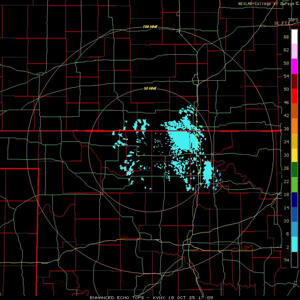
Task: Click the 100 NMI range ring label
Action: pos(150,27)
